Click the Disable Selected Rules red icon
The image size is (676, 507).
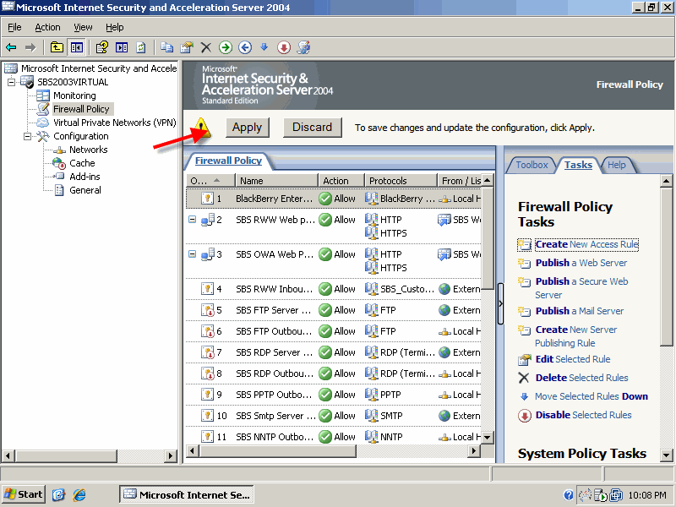(x=525, y=416)
